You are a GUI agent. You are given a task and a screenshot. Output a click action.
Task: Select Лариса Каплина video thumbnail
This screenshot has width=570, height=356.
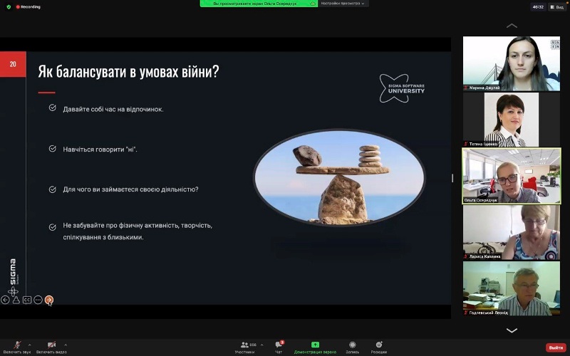(x=512, y=232)
